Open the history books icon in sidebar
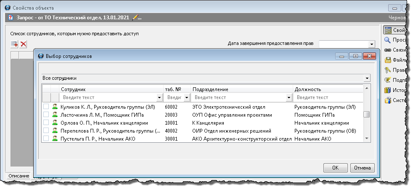The height and width of the screenshot is (188, 413). click(x=387, y=90)
